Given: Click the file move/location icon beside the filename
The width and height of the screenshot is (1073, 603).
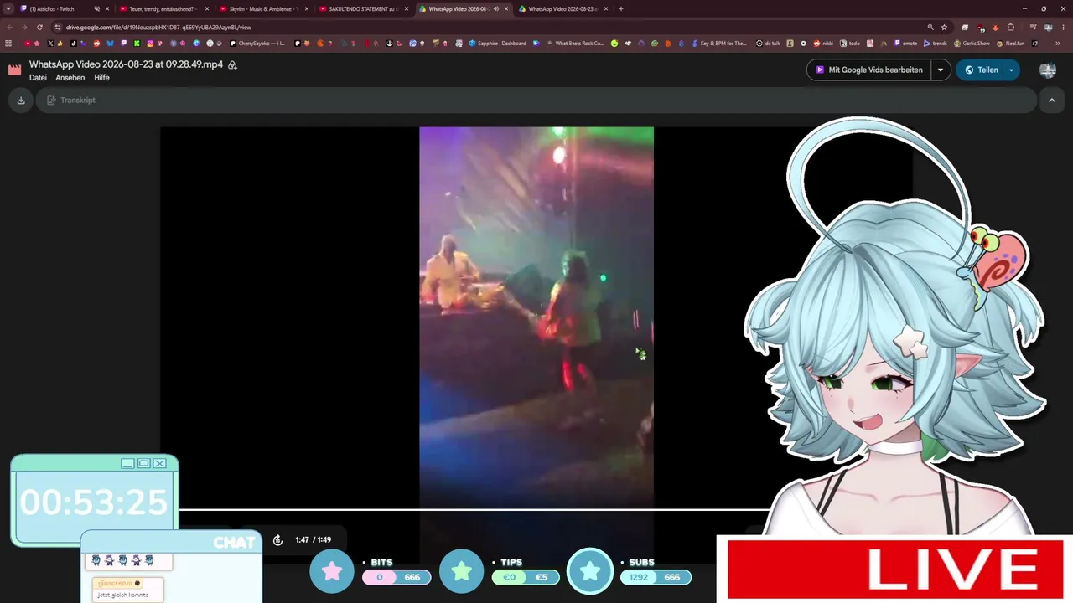Looking at the screenshot, I should [x=232, y=64].
